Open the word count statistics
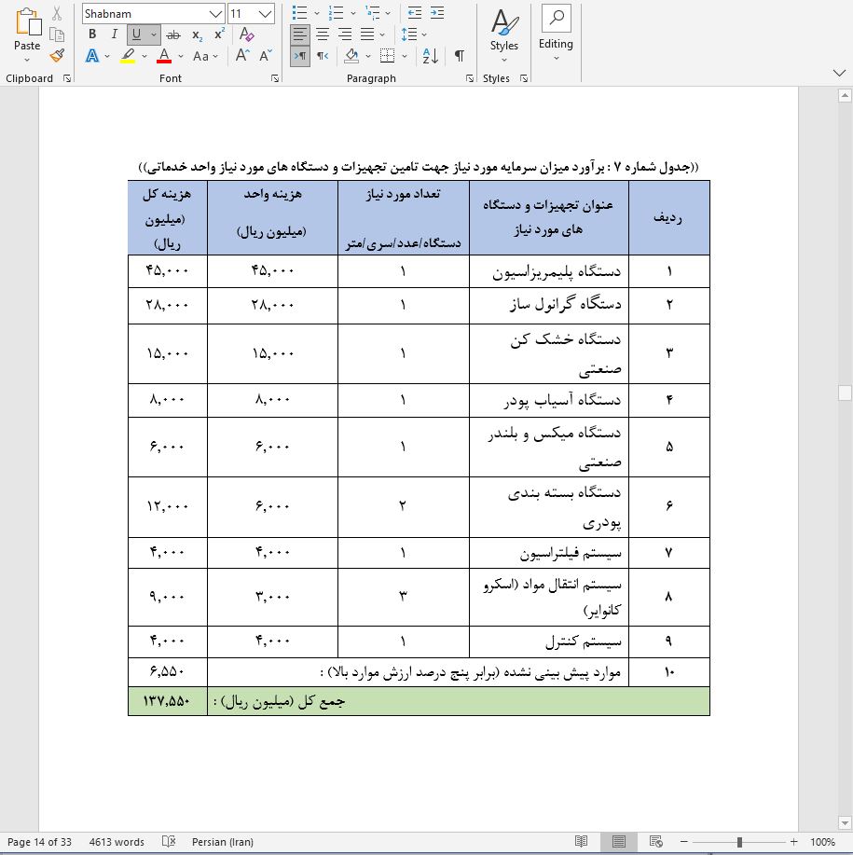 tap(117, 842)
